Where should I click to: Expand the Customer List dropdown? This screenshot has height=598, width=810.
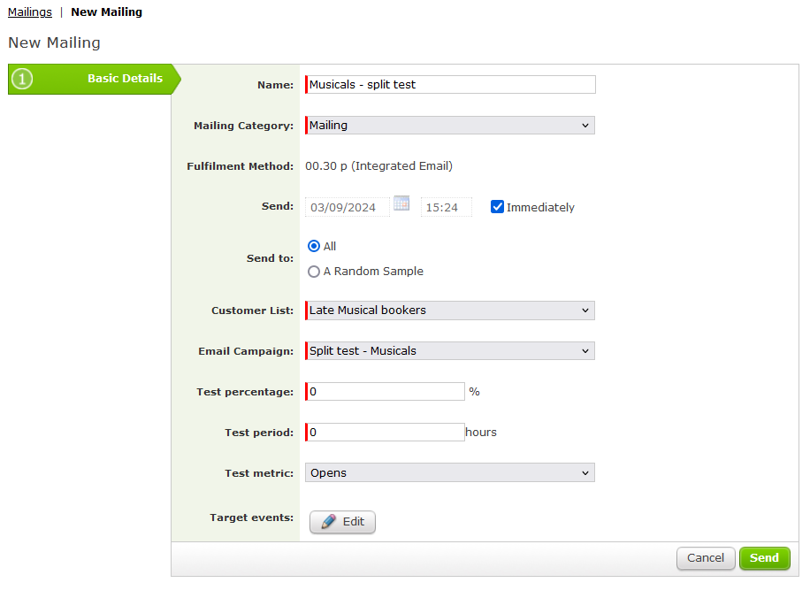[x=450, y=310]
